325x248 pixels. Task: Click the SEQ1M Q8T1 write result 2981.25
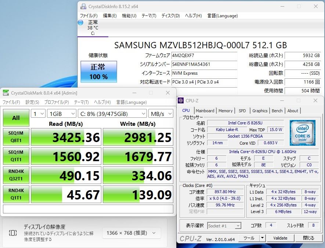[138, 137]
